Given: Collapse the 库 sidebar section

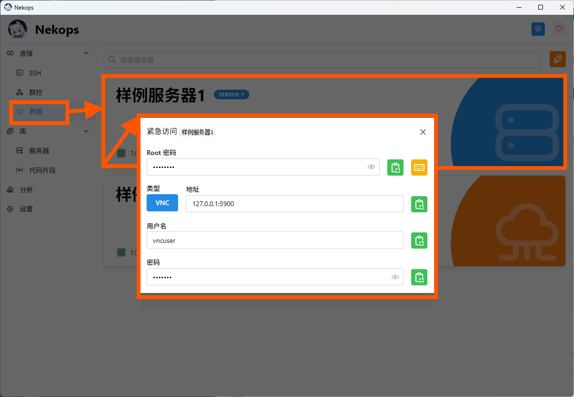Looking at the screenshot, I should [86, 131].
